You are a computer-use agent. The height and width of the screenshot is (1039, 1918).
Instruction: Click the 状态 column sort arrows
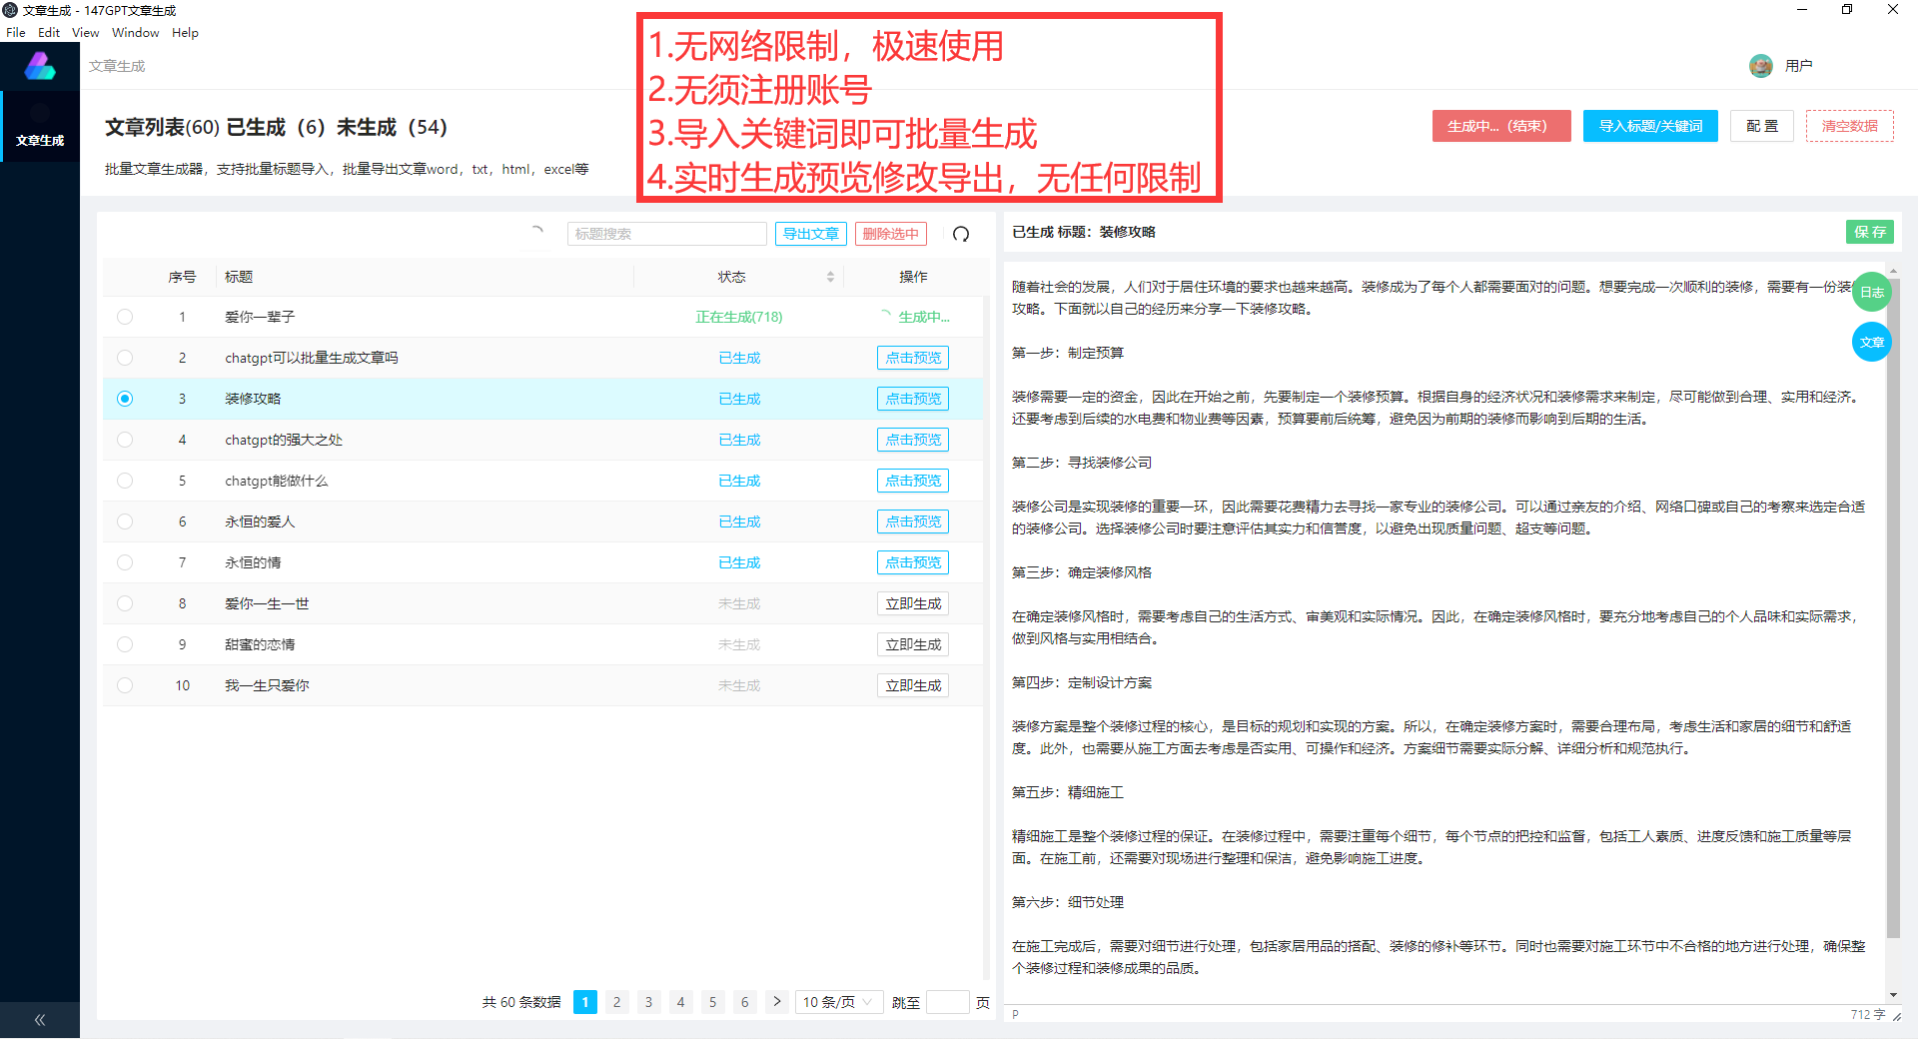[x=830, y=277]
